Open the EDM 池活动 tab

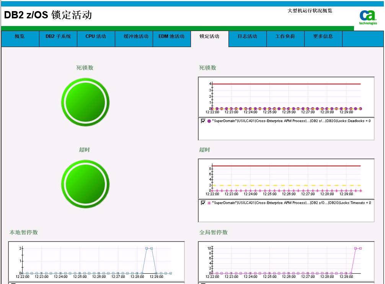171,36
